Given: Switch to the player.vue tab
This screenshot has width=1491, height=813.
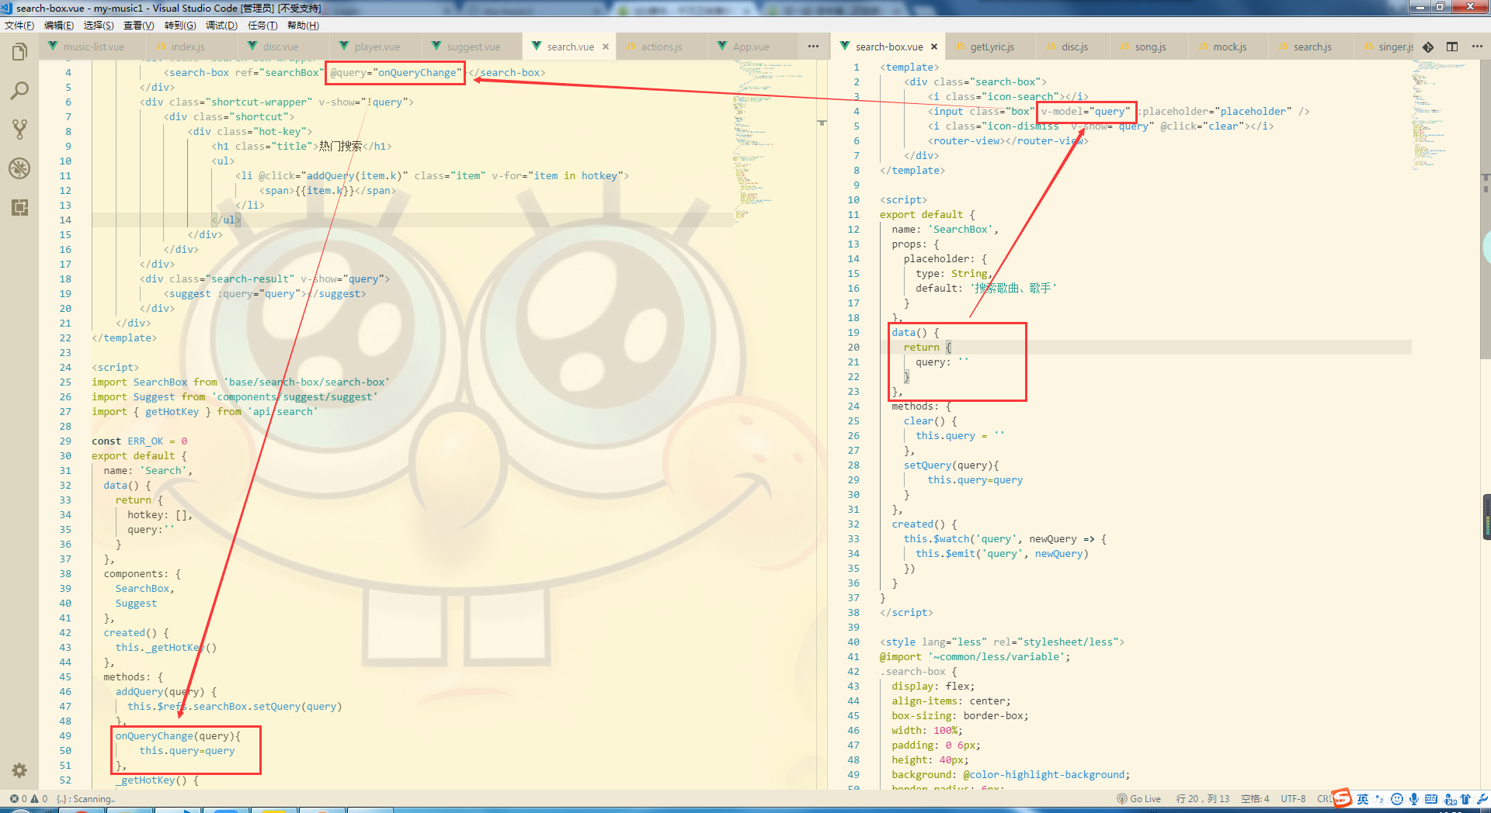Looking at the screenshot, I should click(377, 47).
